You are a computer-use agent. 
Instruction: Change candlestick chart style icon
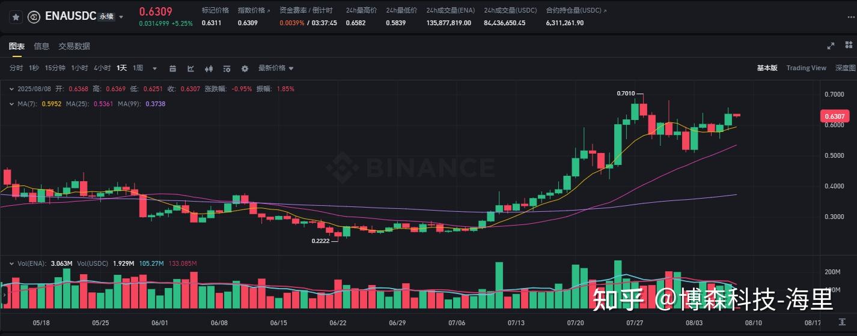pyautogui.click(x=209, y=68)
